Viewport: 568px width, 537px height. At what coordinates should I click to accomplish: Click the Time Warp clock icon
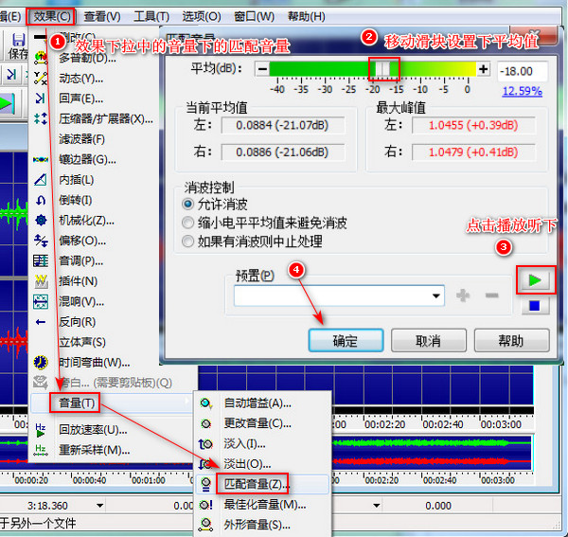[x=41, y=362]
